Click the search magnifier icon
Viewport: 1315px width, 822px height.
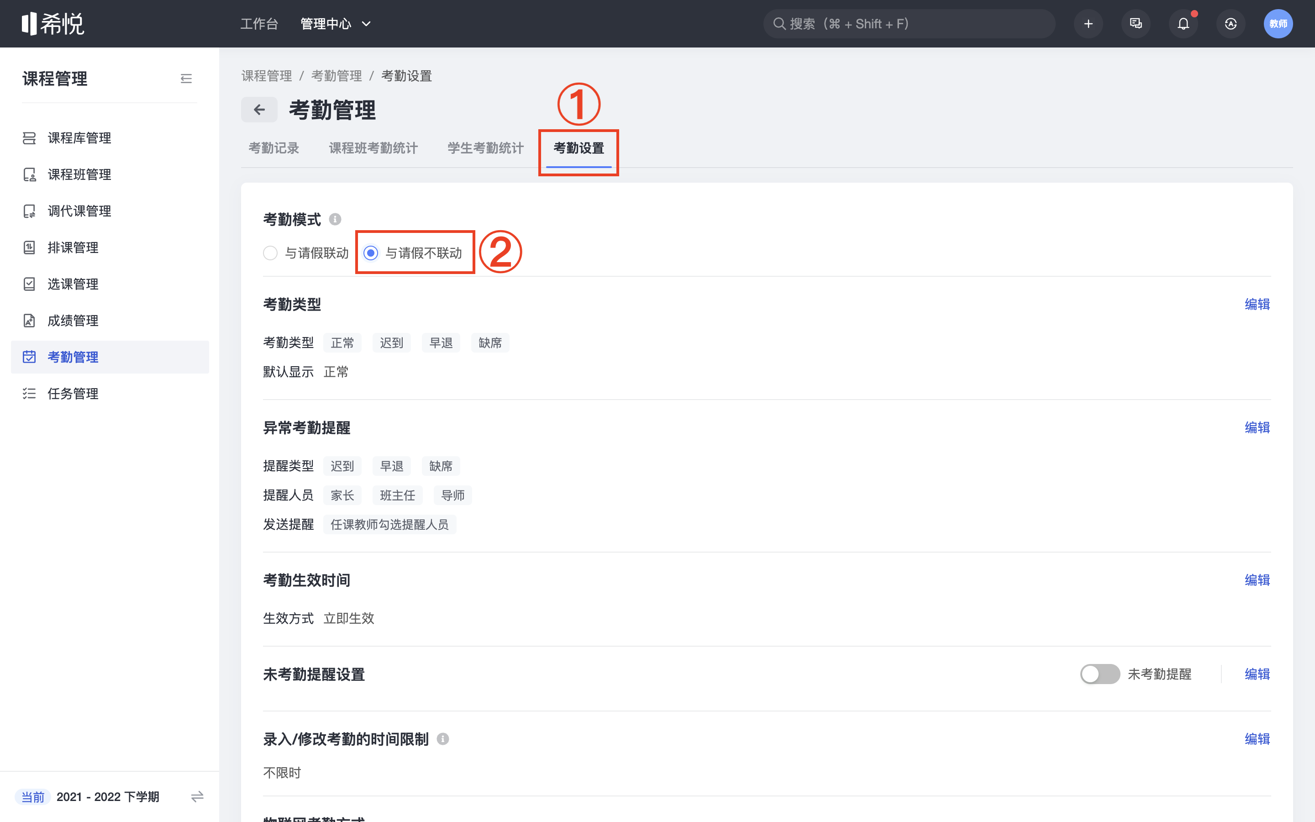779,23
